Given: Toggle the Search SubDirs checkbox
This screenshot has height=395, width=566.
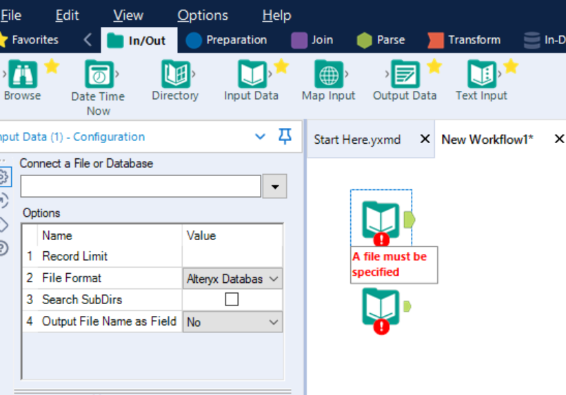Looking at the screenshot, I should tap(232, 299).
